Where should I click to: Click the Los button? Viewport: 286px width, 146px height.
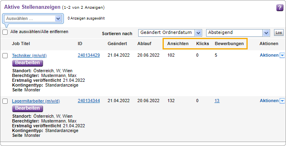(279, 33)
